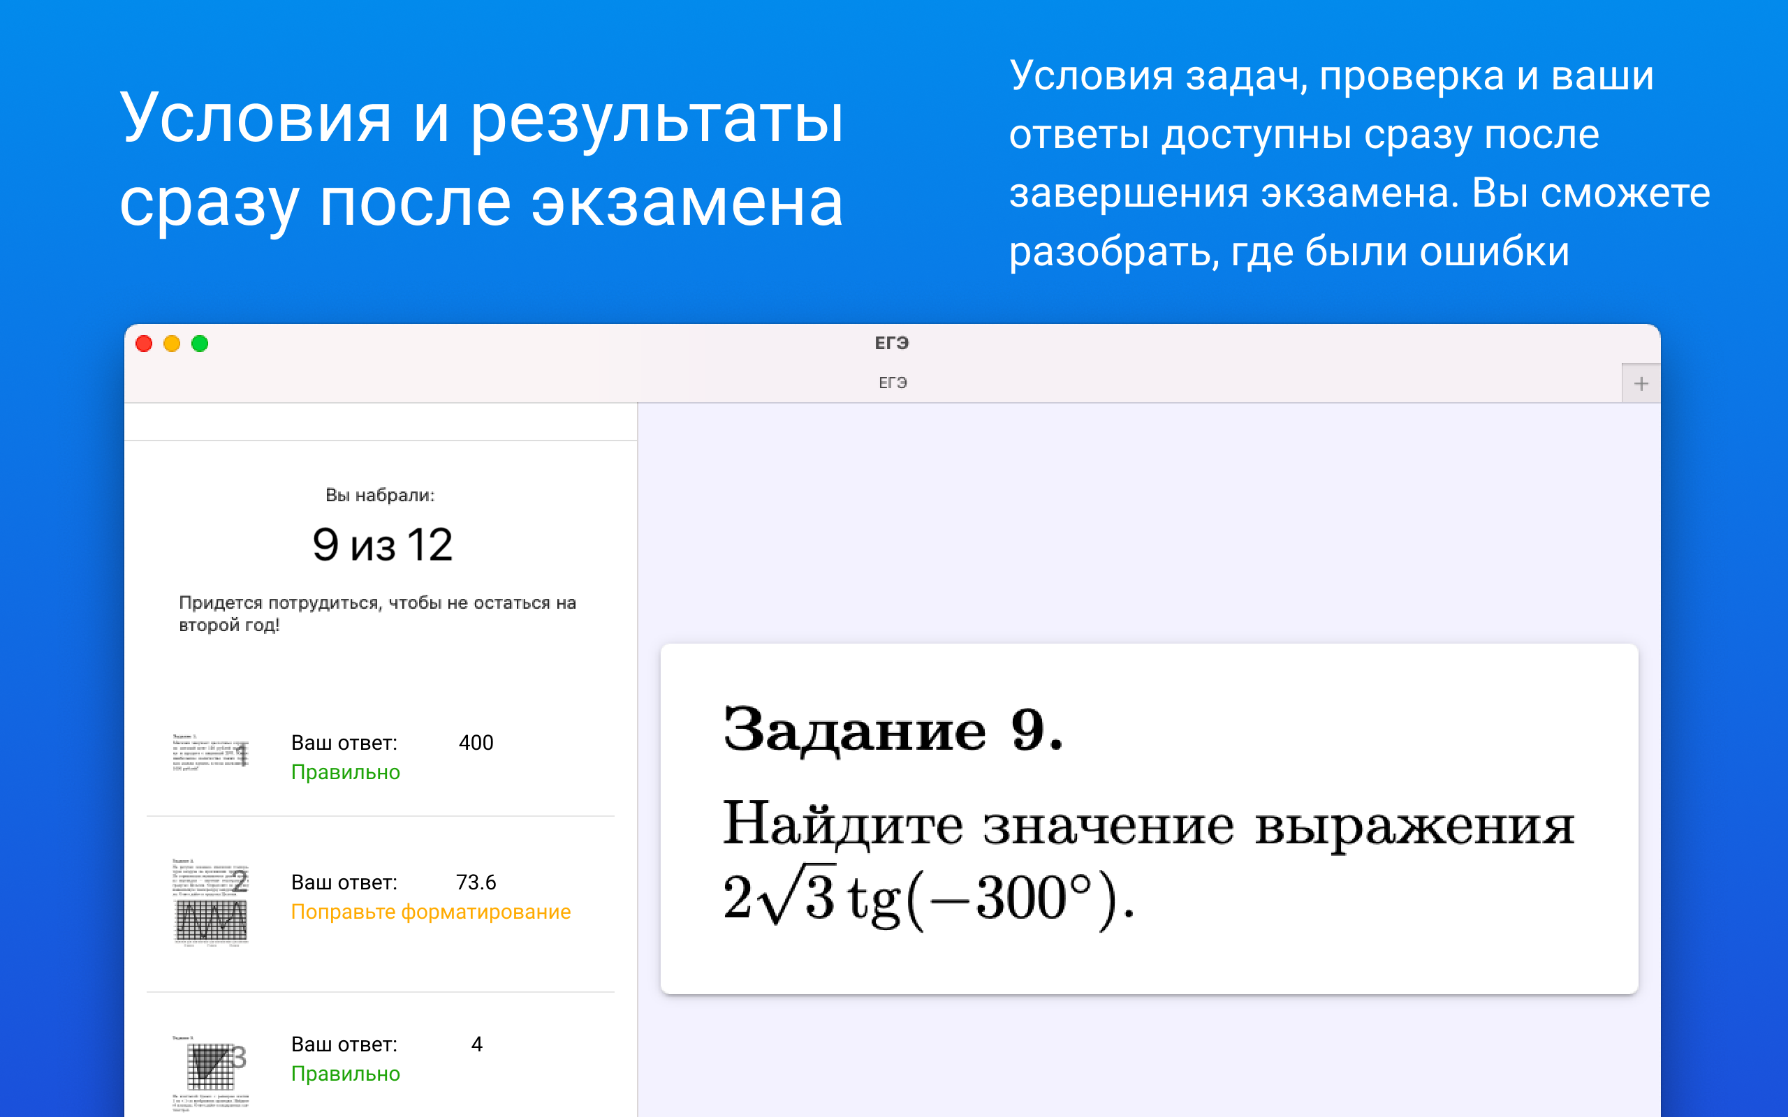The height and width of the screenshot is (1117, 1788).
Task: Click the expression 2√3 tg(−300°) in the card
Action: (928, 897)
